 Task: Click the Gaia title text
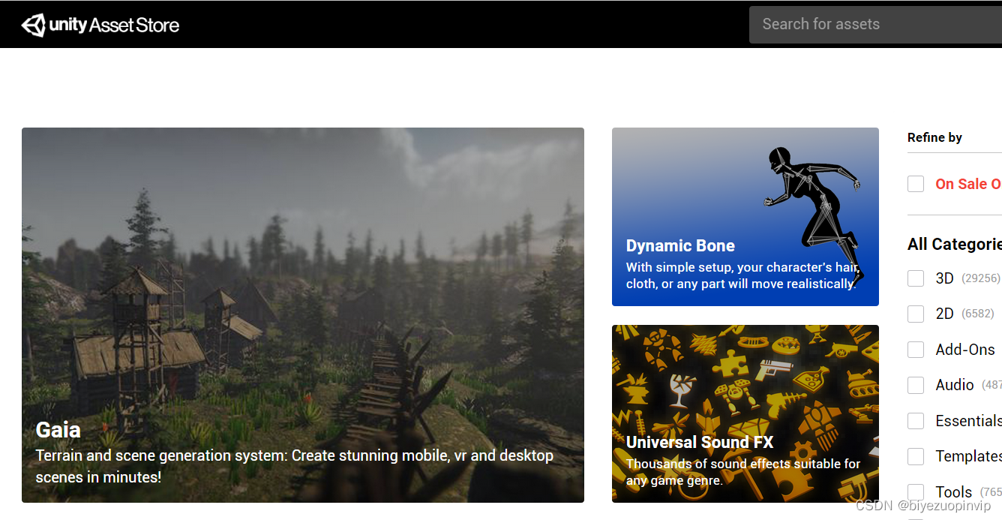pos(58,430)
